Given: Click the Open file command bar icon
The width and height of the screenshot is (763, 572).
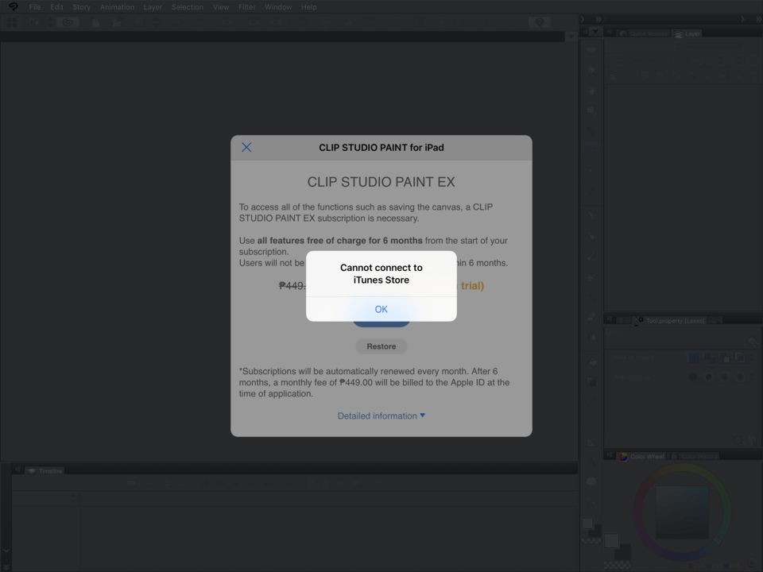Looking at the screenshot, I should click(x=117, y=22).
